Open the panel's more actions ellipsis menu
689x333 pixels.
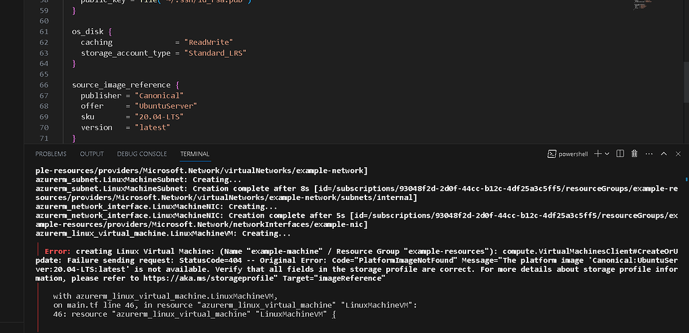tap(647, 154)
